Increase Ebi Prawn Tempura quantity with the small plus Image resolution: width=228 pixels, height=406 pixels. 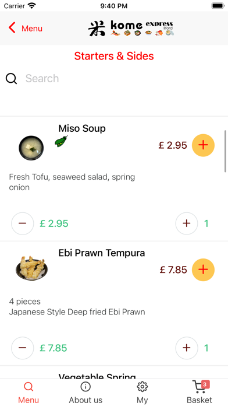coord(187,348)
